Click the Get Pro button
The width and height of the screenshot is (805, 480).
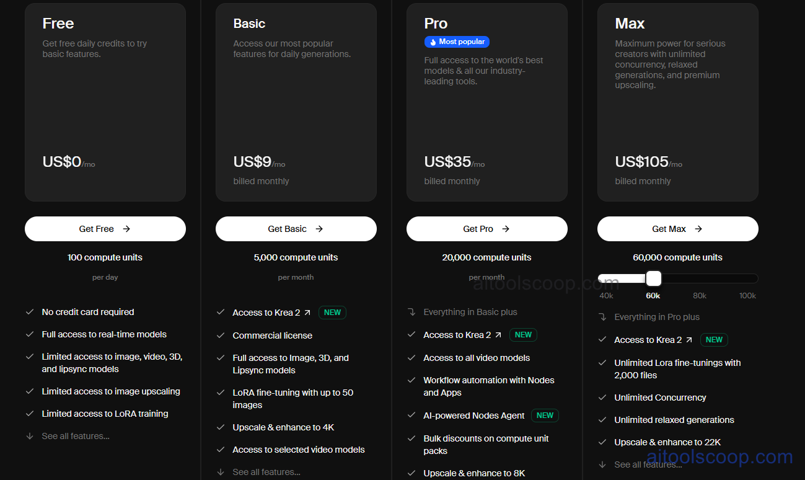tap(487, 229)
